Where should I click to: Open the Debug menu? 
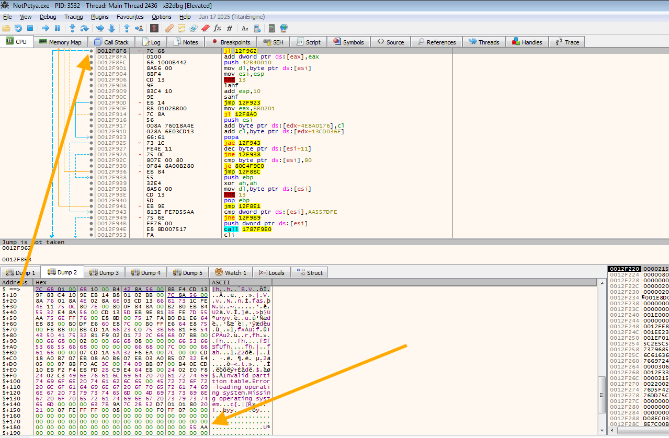pos(48,17)
